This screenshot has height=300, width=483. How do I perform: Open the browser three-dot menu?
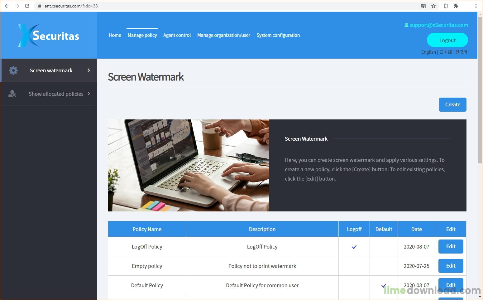476,6
